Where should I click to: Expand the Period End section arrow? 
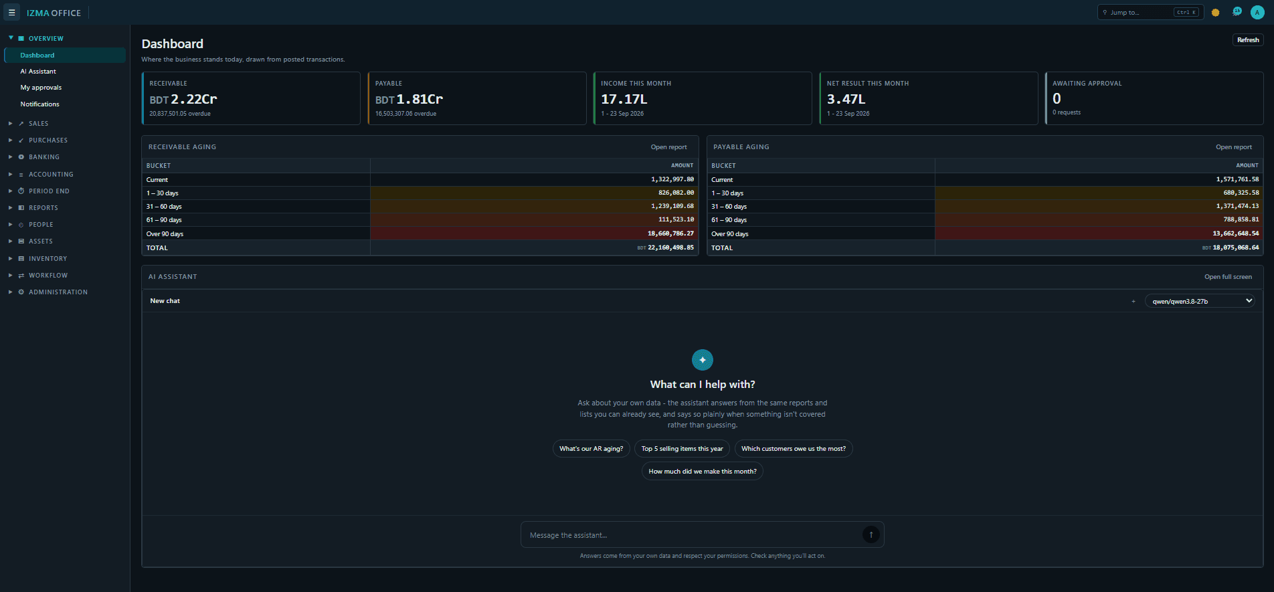coord(11,191)
